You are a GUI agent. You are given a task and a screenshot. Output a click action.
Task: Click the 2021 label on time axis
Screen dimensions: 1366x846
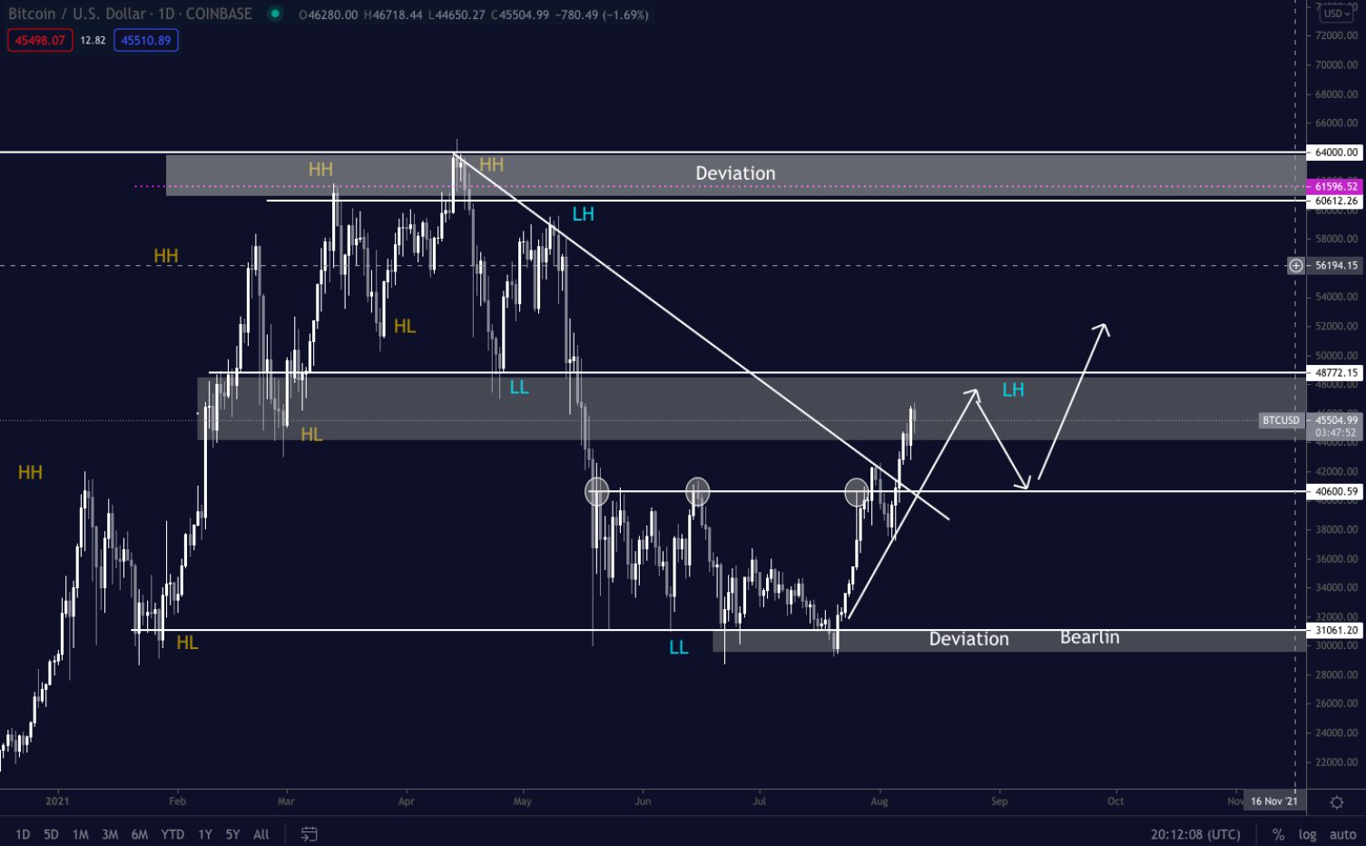[57, 801]
